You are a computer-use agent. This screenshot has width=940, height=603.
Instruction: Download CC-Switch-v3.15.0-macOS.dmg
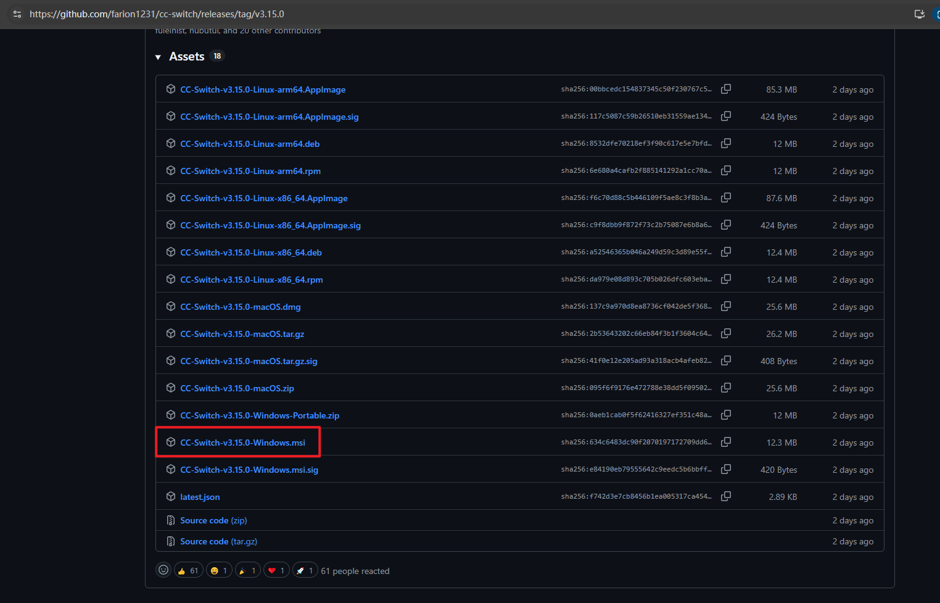241,307
